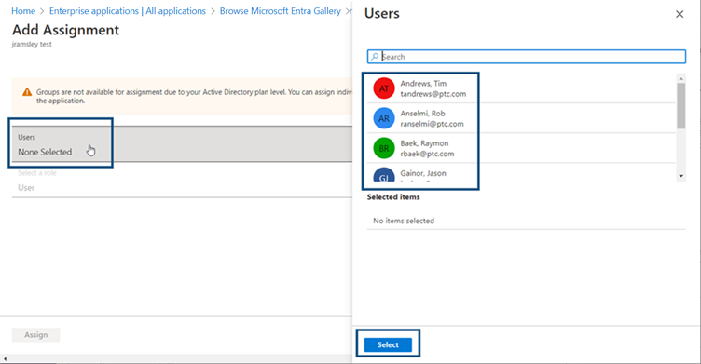Click the warning triangle icon in the banner
The width and height of the screenshot is (701, 364).
click(x=27, y=92)
